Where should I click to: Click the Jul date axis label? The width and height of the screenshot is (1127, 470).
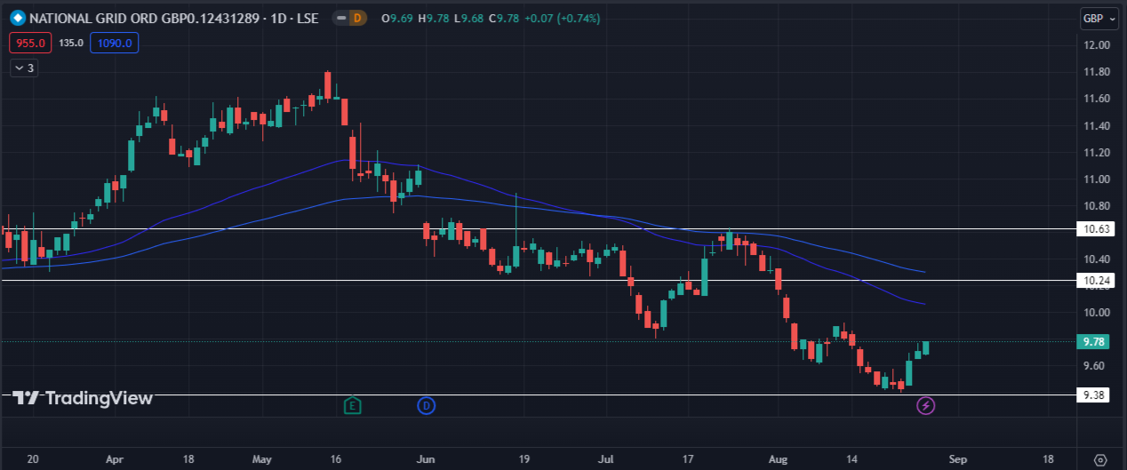click(x=606, y=459)
